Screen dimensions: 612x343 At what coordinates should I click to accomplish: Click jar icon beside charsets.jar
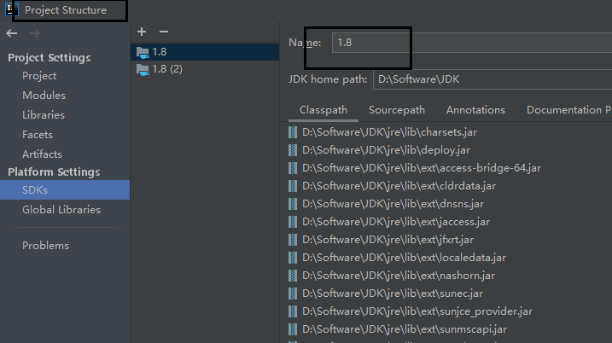[x=292, y=132]
